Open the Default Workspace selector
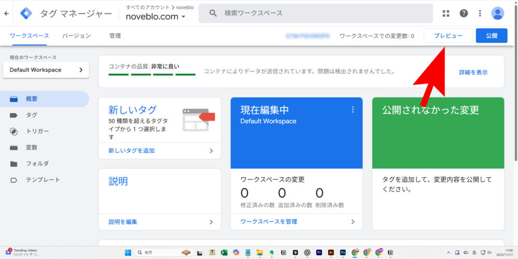The image size is (518, 259). tap(46, 70)
